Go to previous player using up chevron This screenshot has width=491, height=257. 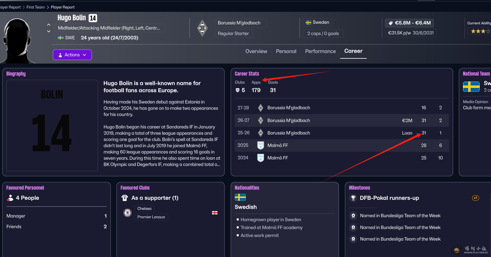pyautogui.click(x=49, y=25)
